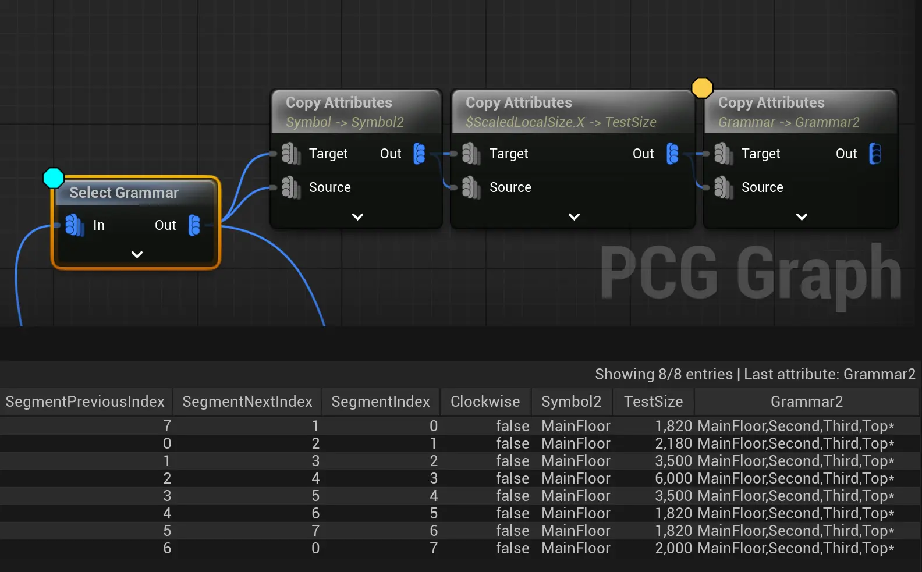
Task: Click the Out pin on Select Grammar
Action: (x=194, y=225)
